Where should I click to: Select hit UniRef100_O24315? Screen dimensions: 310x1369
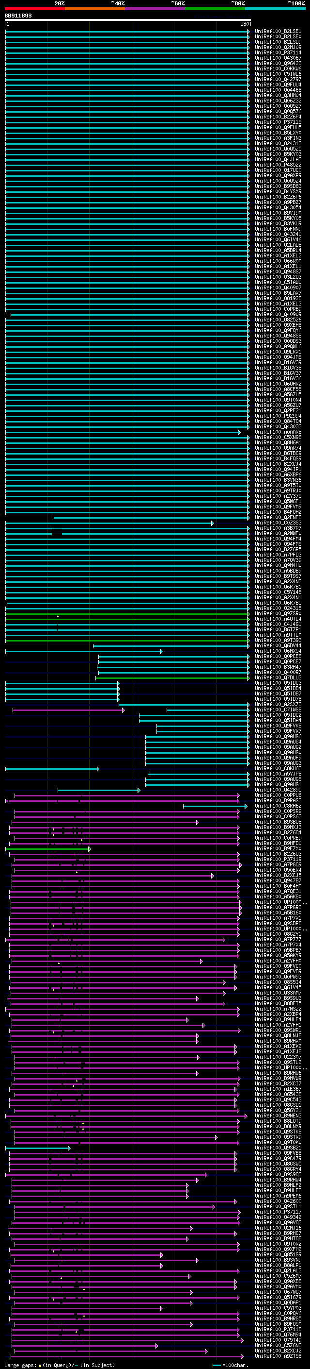coord(278,608)
